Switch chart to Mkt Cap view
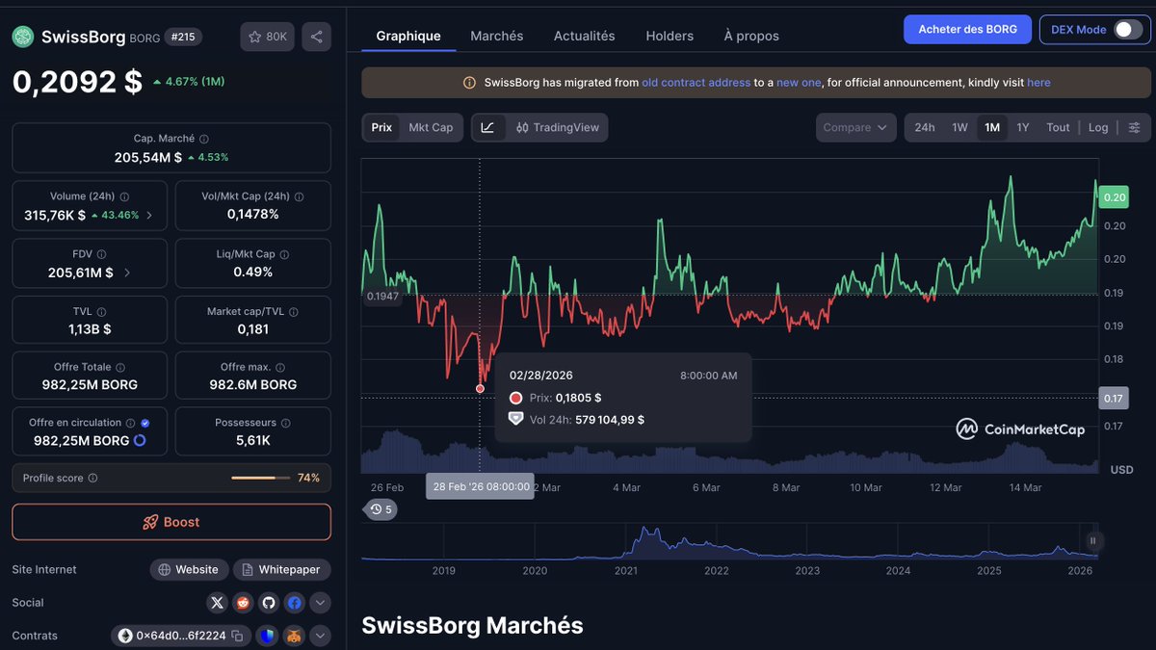The height and width of the screenshot is (650, 1156). pyautogui.click(x=432, y=127)
